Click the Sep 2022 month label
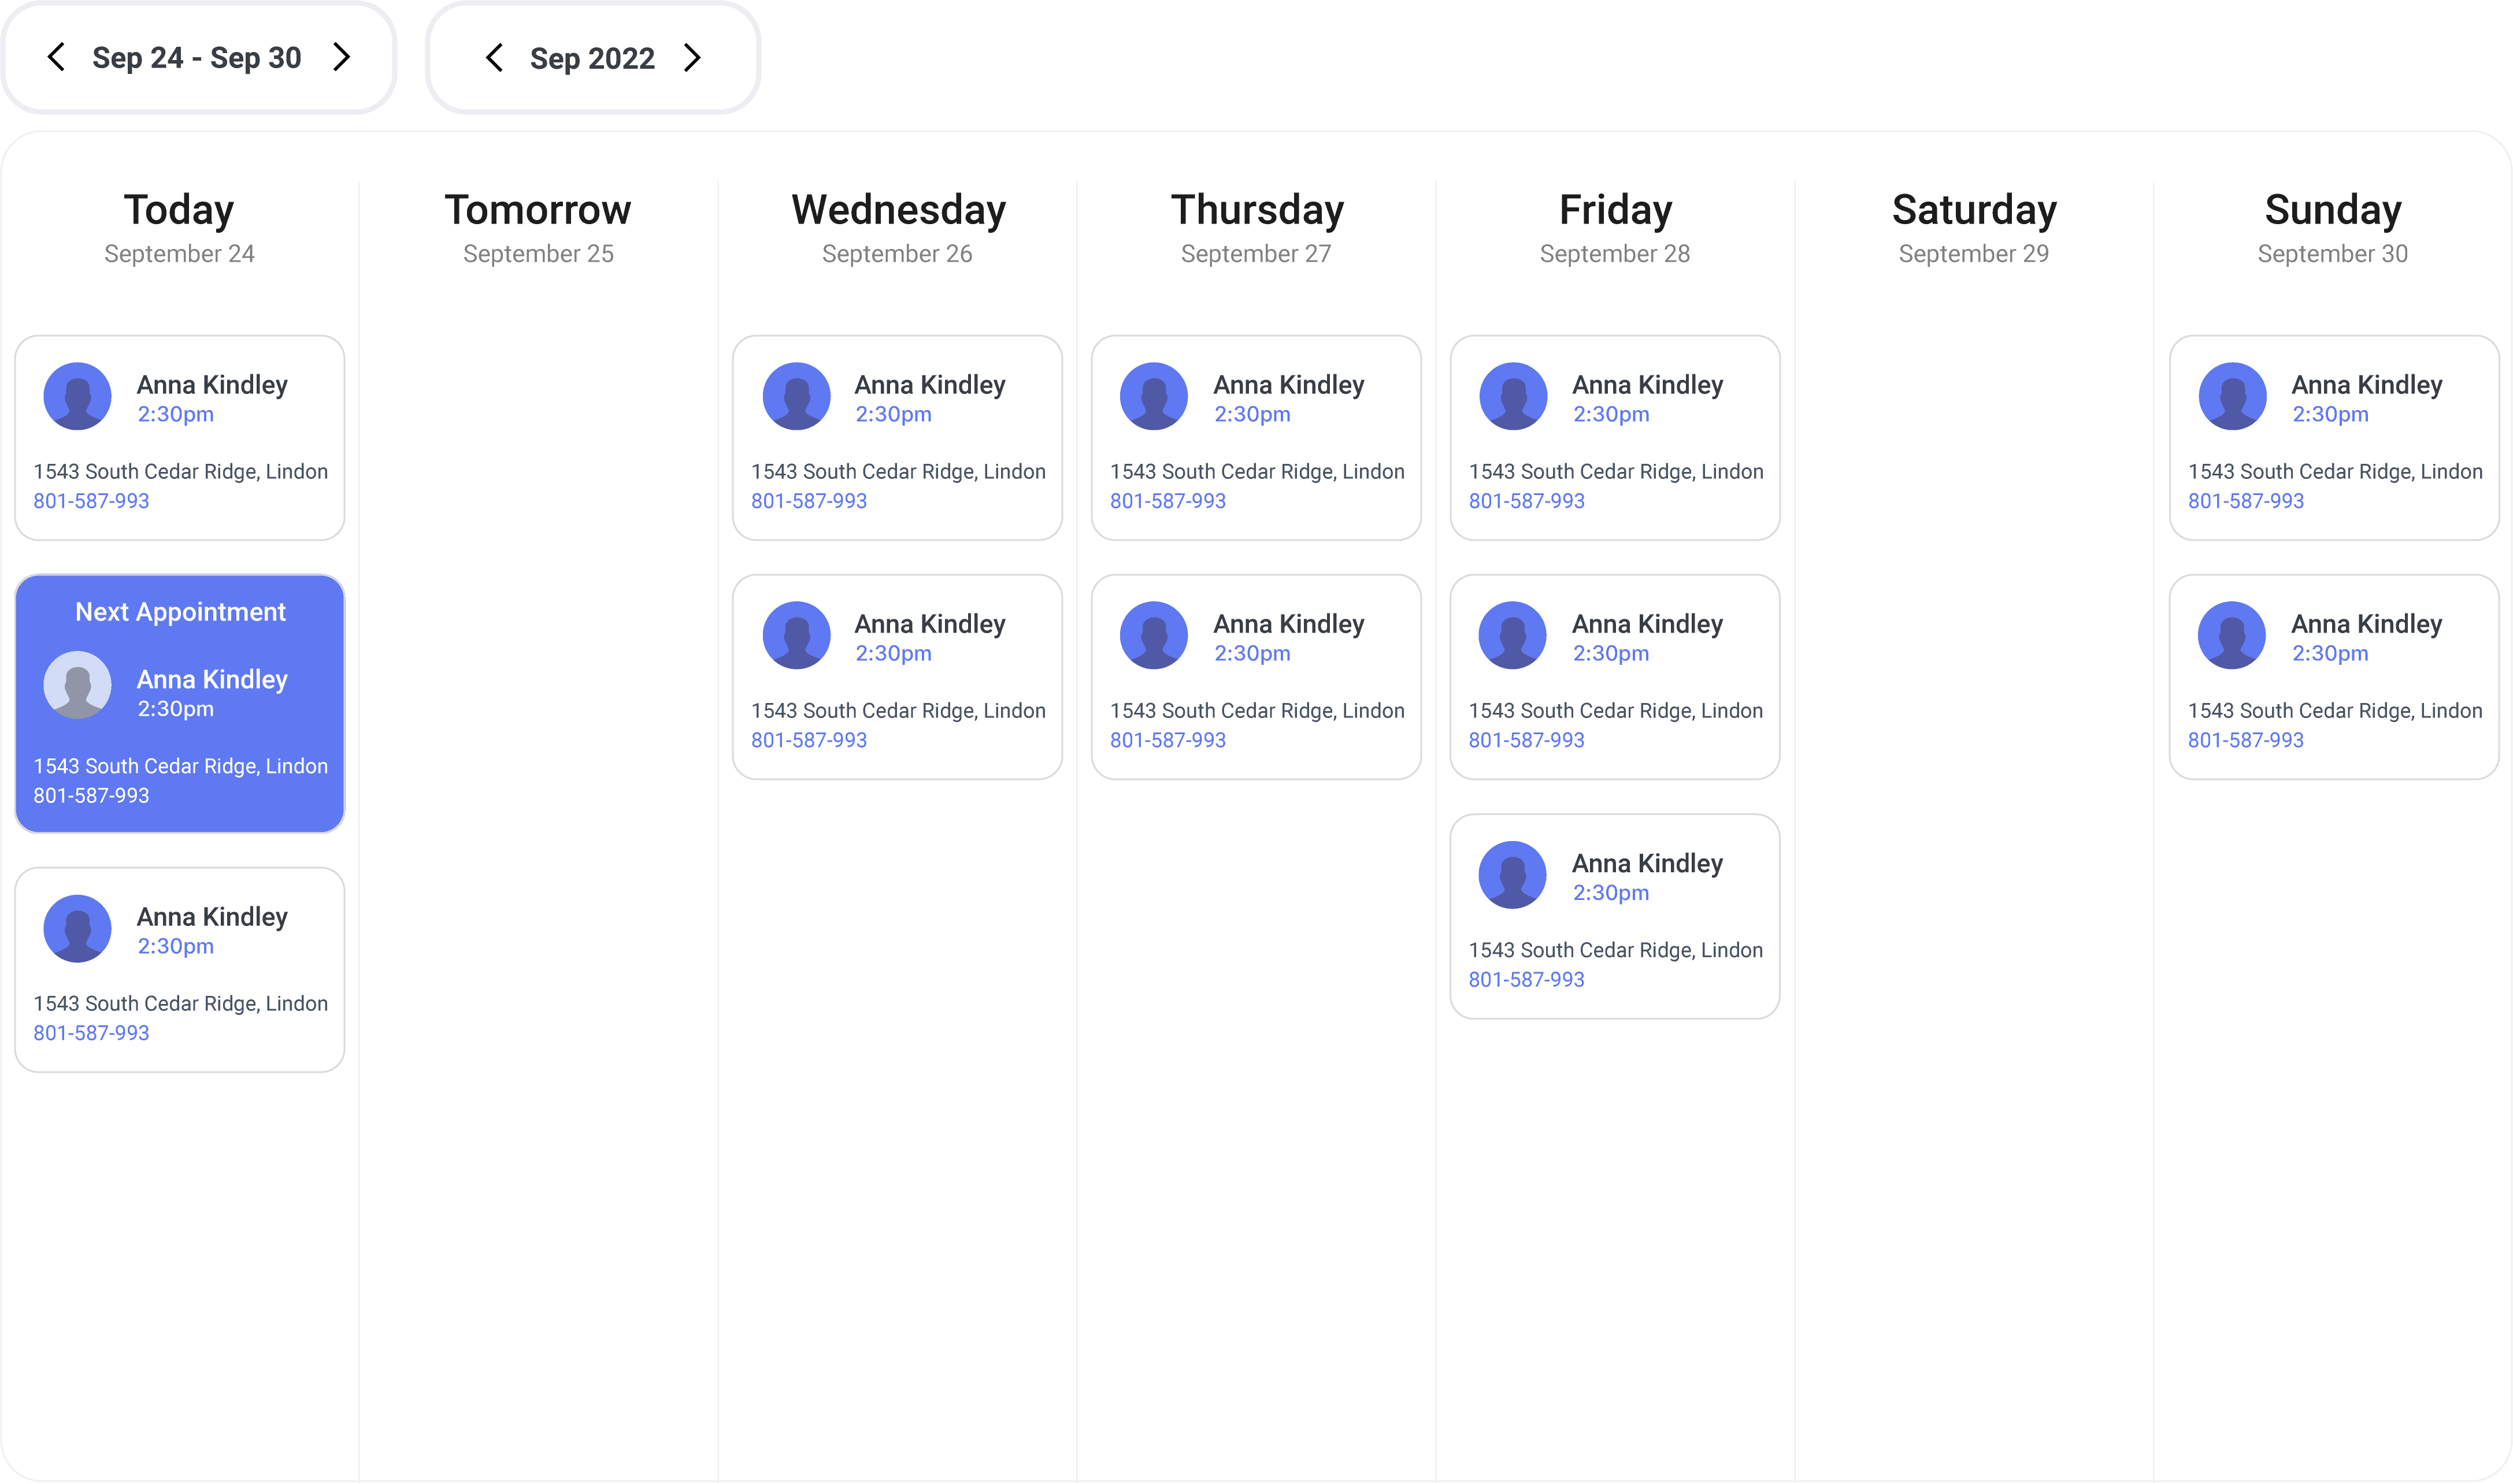2513x1484 pixels. click(592, 58)
